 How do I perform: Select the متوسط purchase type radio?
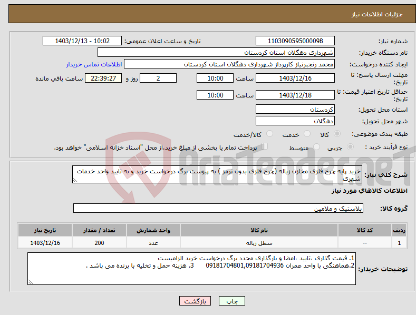[316, 147]
